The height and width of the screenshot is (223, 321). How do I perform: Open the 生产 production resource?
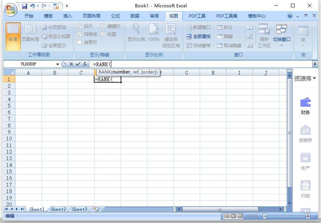click(x=305, y=162)
